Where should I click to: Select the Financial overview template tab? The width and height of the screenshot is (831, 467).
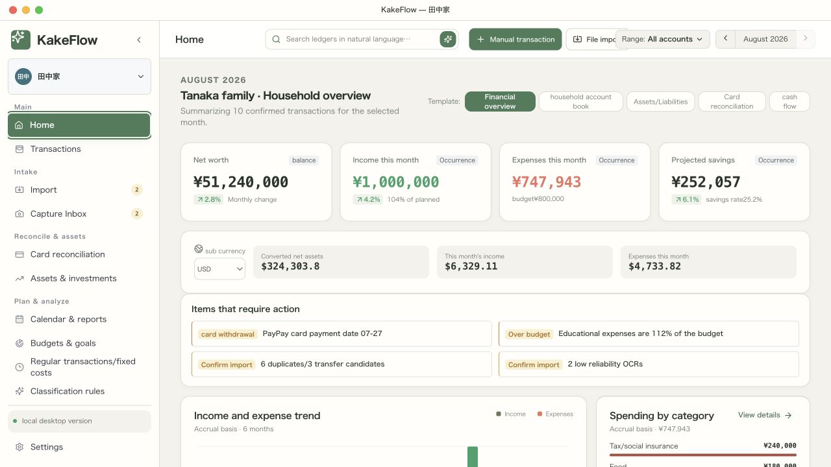[500, 102]
